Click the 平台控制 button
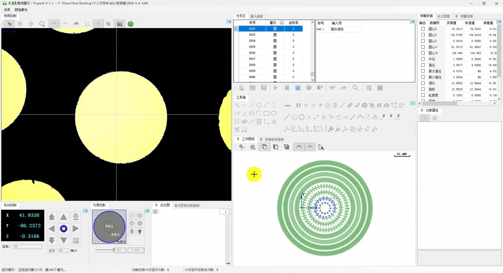This screenshot has width=503, height=273. click(76, 241)
